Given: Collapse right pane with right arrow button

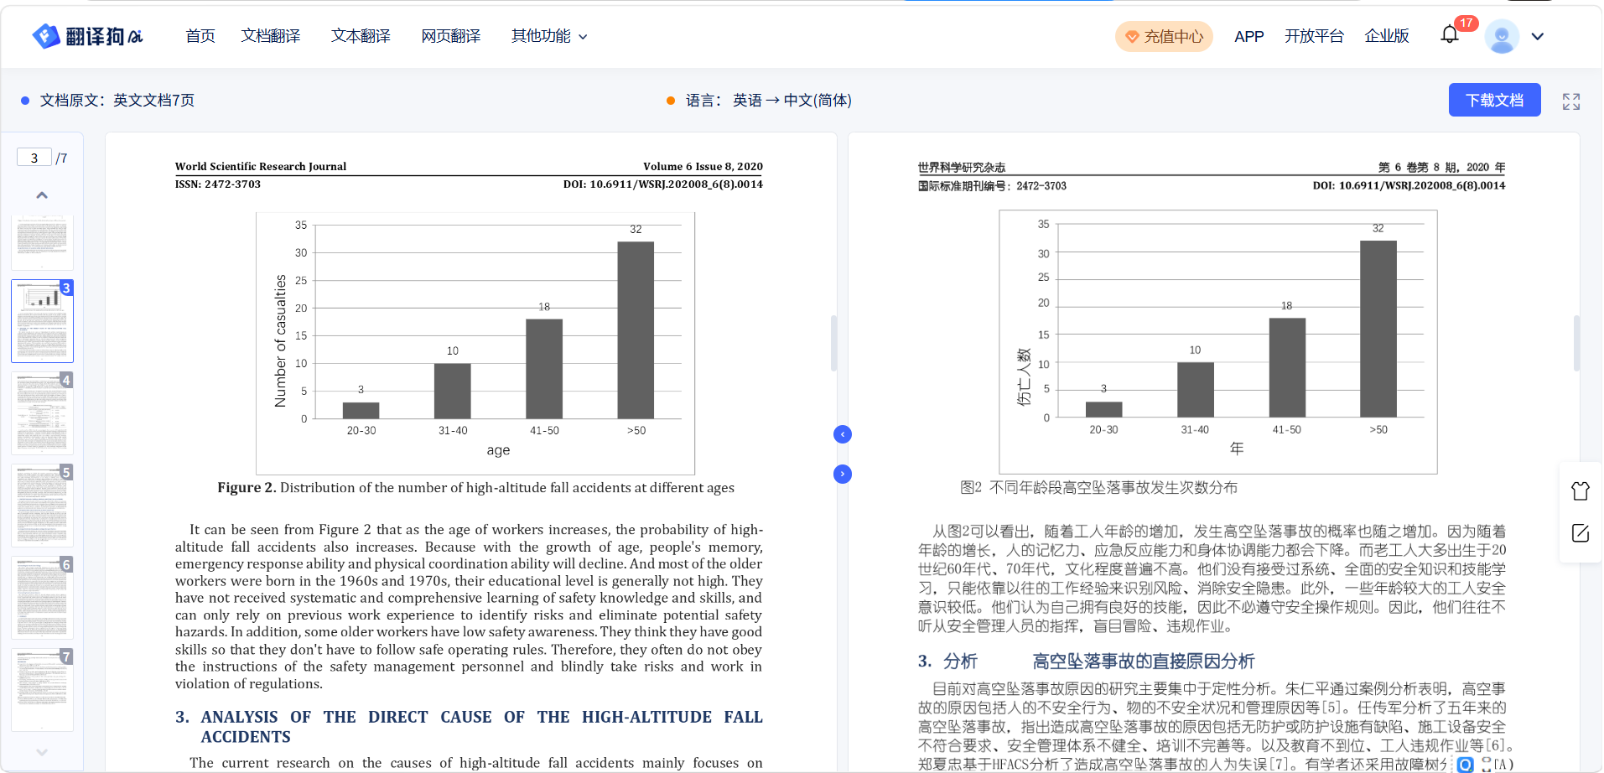Looking at the screenshot, I should pyautogui.click(x=843, y=475).
